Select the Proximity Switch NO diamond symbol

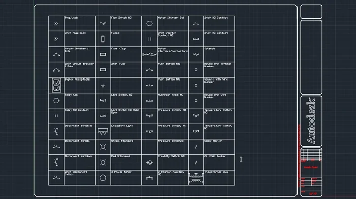coord(150,163)
